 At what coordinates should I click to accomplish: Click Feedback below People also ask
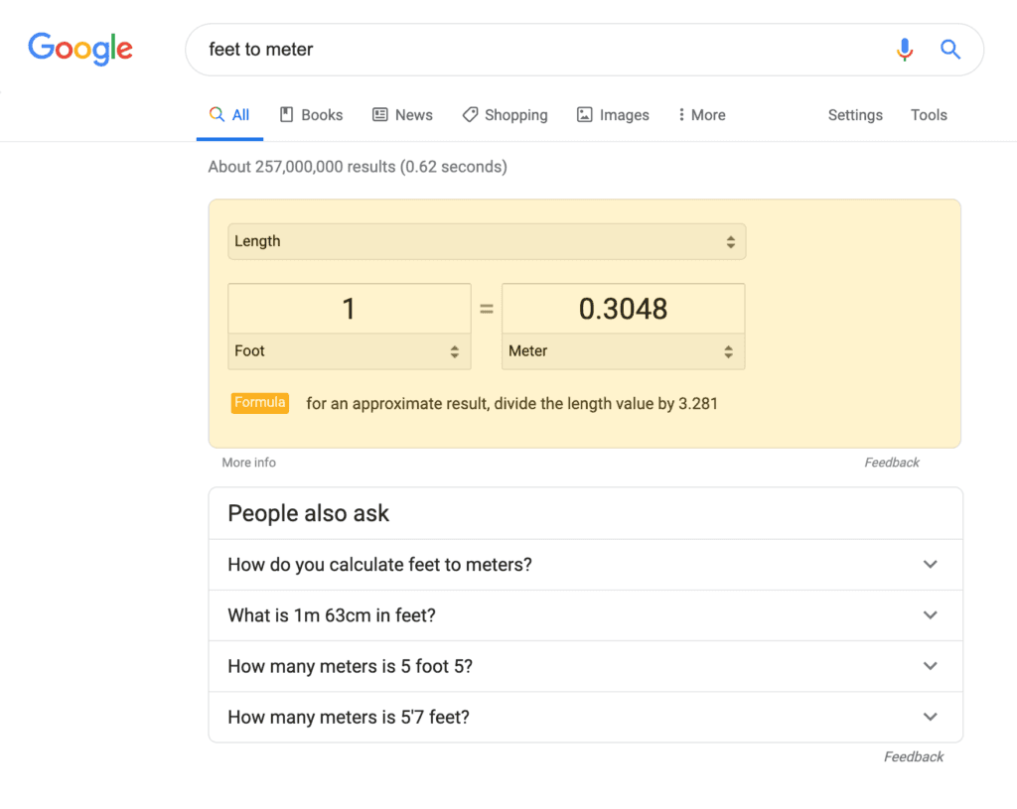point(914,756)
